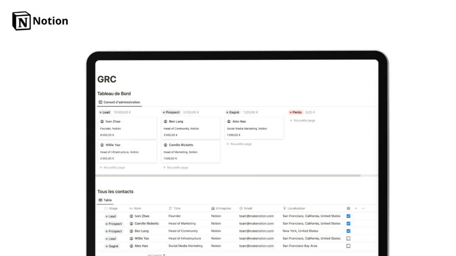Image resolution: width=456 pixels, height=256 pixels.
Task: Click the page icon on Camille Ricketts card
Action: click(166, 145)
